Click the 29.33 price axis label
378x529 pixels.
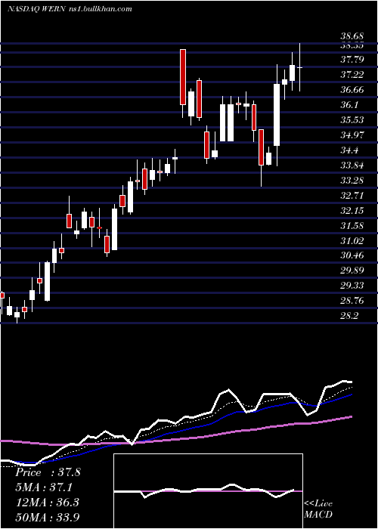352,286
